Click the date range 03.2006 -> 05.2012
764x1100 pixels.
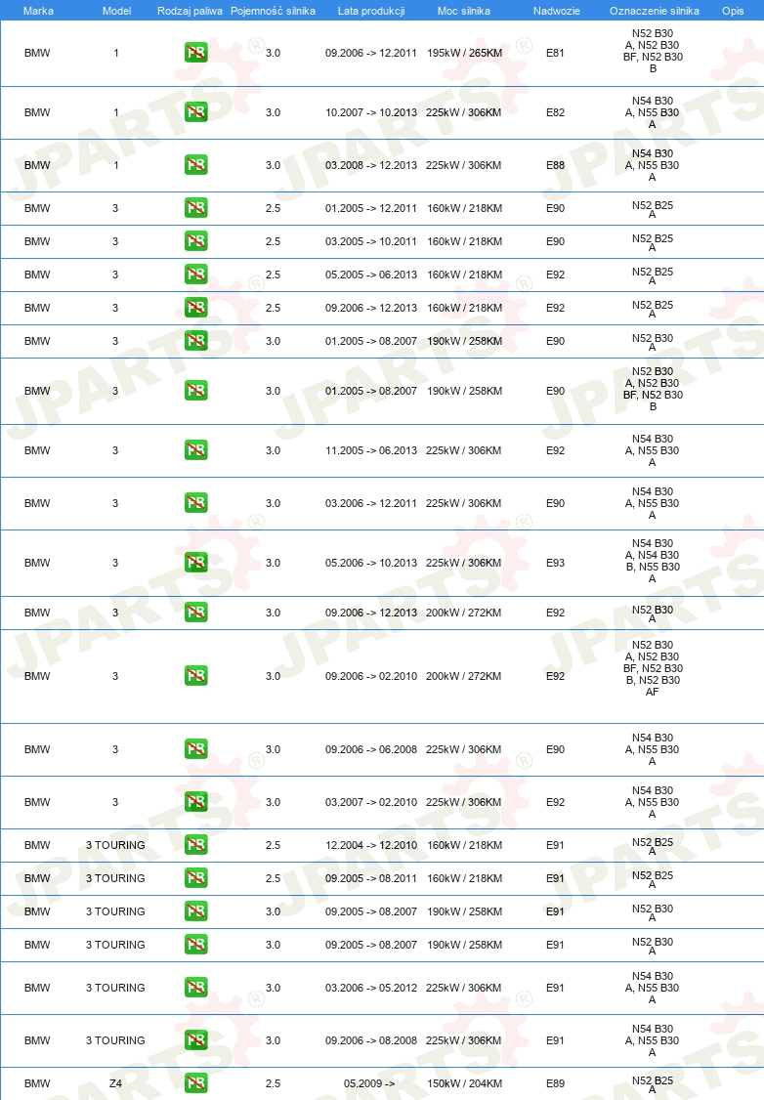click(x=370, y=988)
